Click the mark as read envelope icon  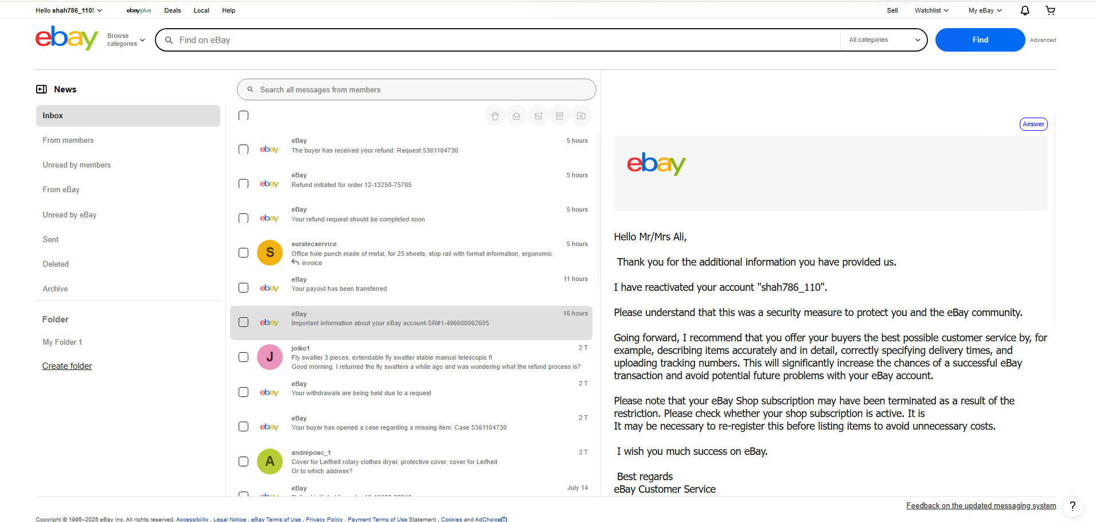[x=517, y=116]
